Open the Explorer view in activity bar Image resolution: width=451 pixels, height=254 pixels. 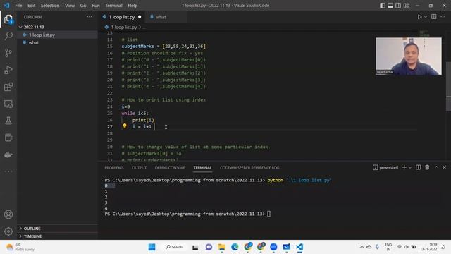(8, 19)
